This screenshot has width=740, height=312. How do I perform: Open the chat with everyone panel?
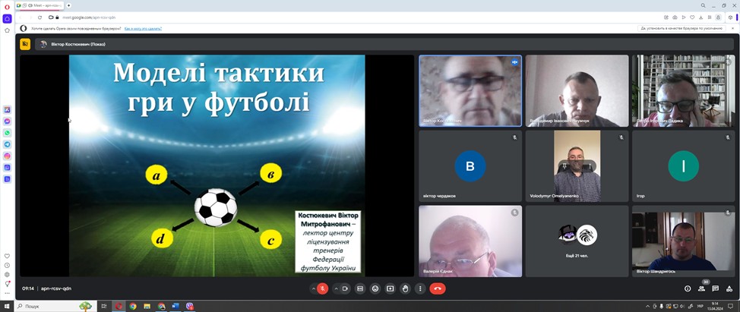pyautogui.click(x=716, y=288)
